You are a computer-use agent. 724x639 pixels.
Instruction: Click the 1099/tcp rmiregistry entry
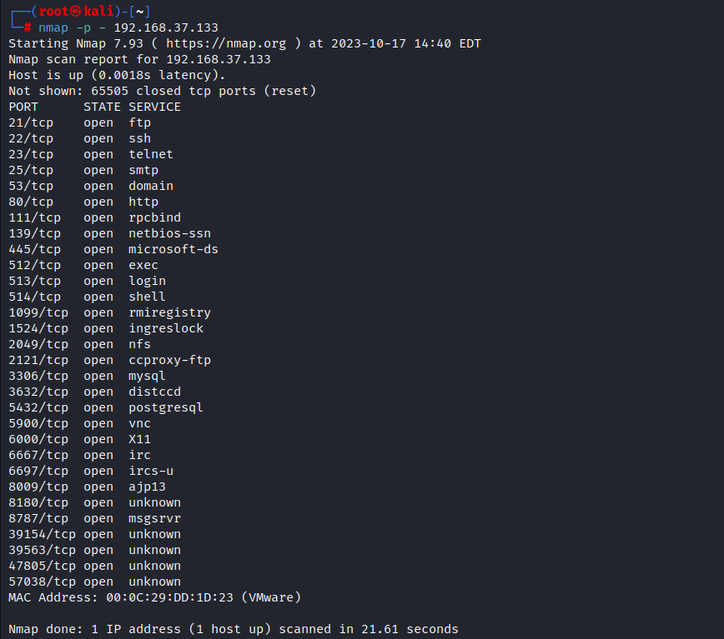tap(109, 312)
